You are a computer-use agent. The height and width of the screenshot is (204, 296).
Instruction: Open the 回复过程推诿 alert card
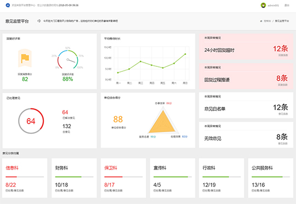click(246, 76)
